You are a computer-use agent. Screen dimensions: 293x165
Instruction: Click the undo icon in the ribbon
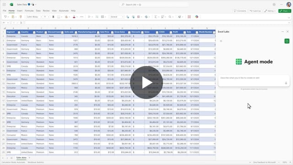click(5, 17)
